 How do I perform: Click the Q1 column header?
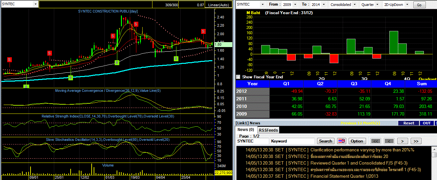[x=286, y=84]
